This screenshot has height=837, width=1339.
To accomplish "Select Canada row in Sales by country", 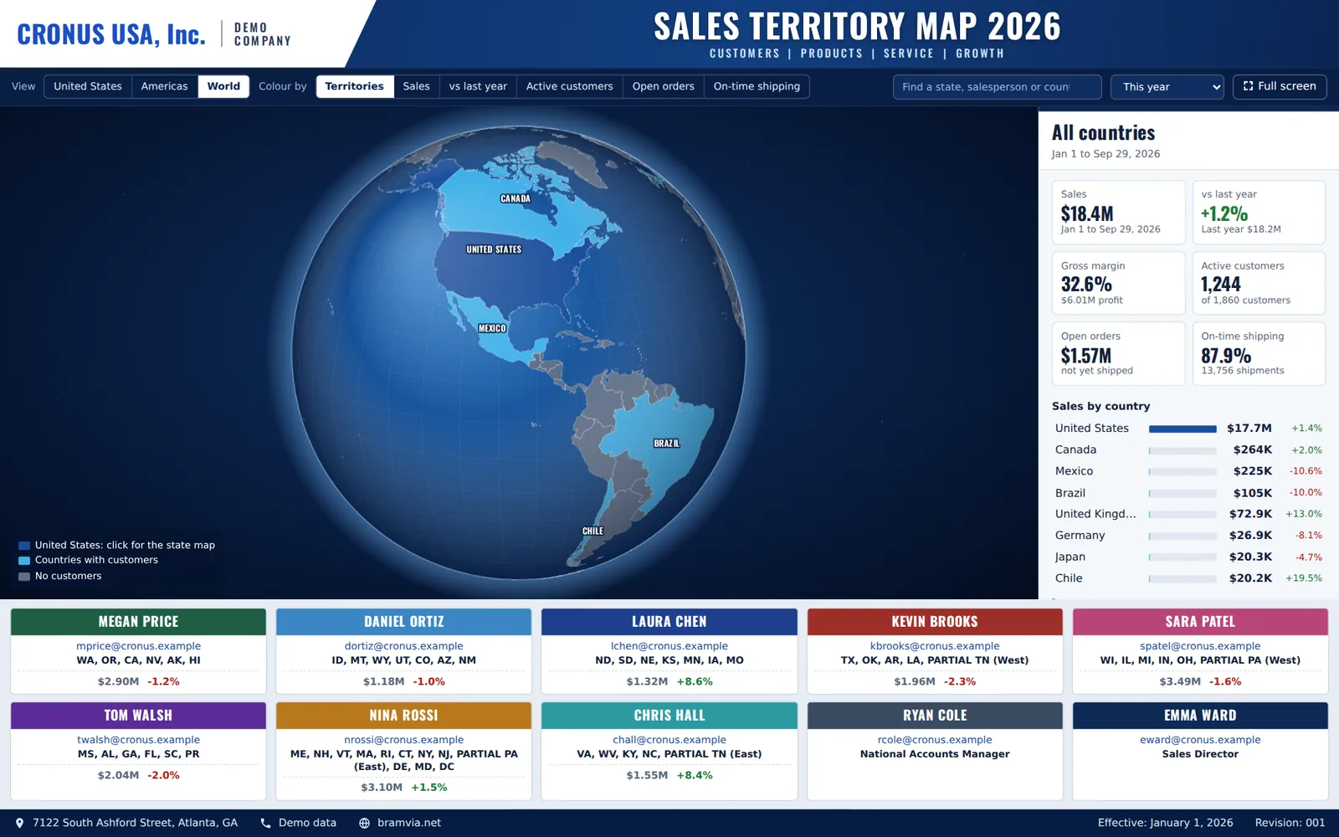I will point(1188,449).
